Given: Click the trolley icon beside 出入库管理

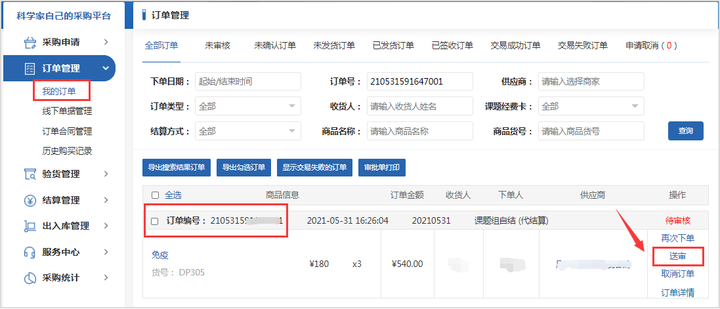Looking at the screenshot, I should pyautogui.click(x=30, y=226).
